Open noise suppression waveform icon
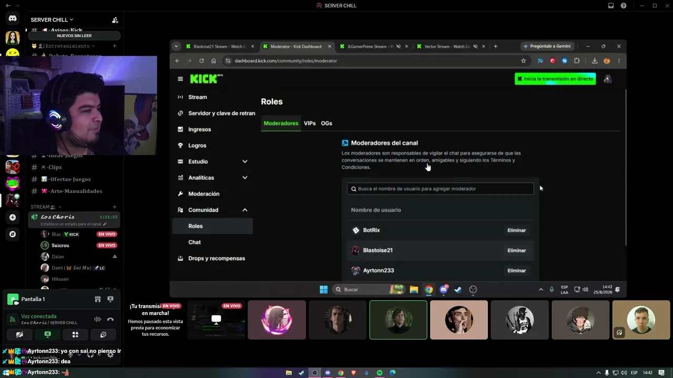 (x=97, y=319)
